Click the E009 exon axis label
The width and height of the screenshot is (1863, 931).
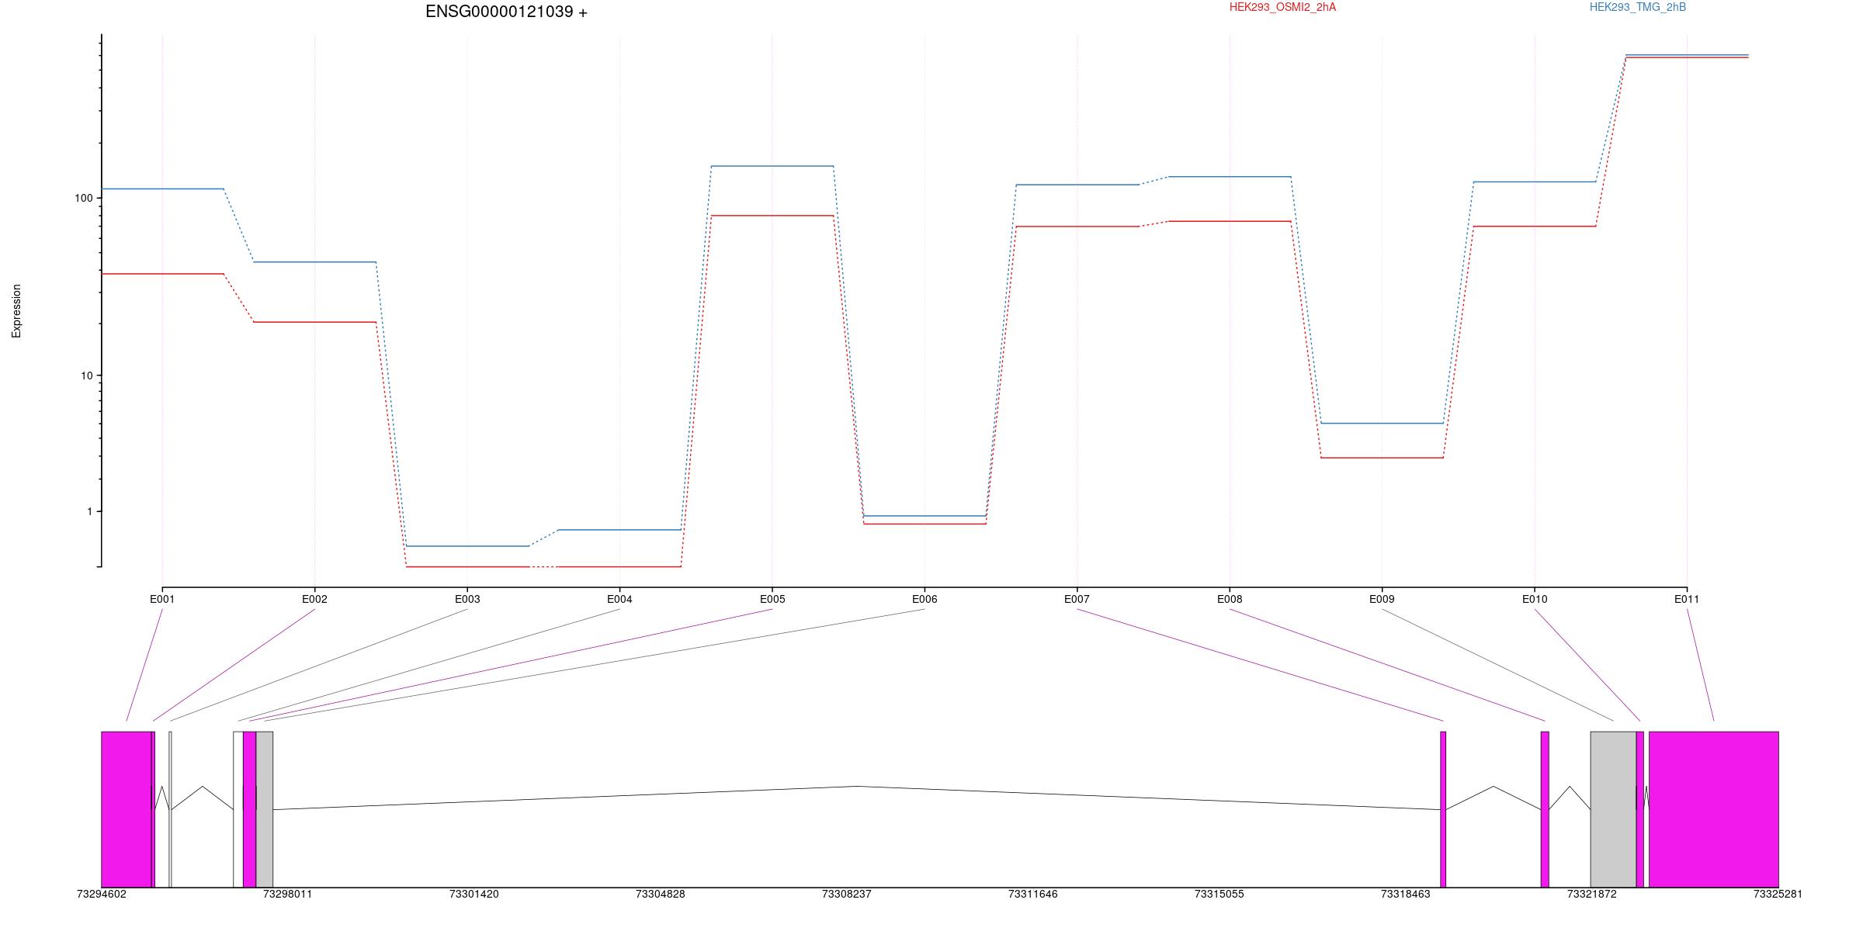coord(1382,599)
